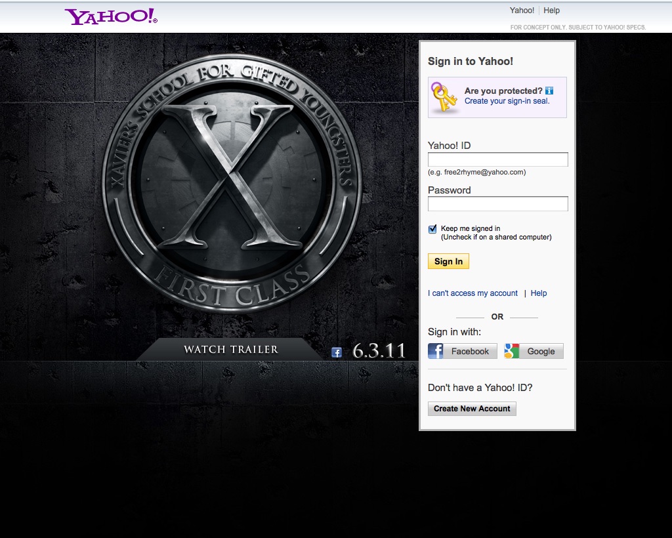Viewport: 672px width, 538px height.
Task: Uncheck the 'Keep me signed in' checkbox
Action: pyautogui.click(x=432, y=229)
